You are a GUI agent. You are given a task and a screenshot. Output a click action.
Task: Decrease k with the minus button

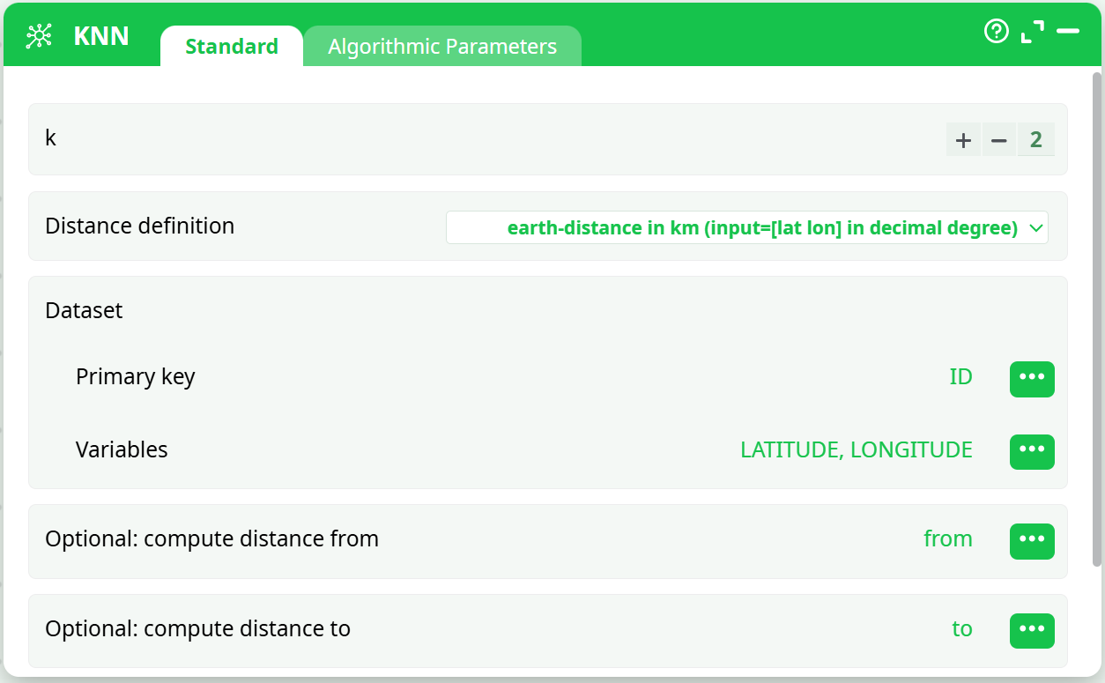[998, 140]
